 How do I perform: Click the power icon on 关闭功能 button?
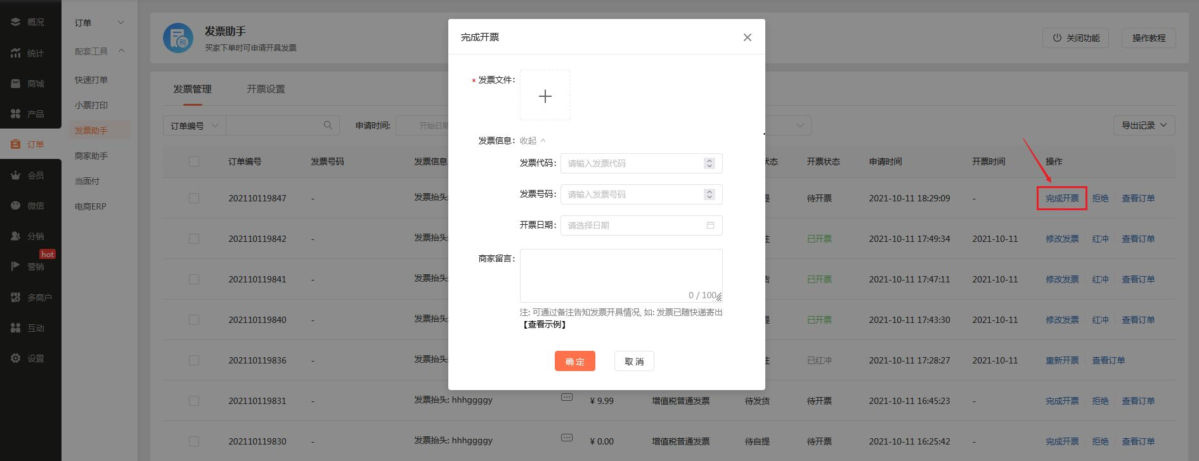pyautogui.click(x=1057, y=38)
